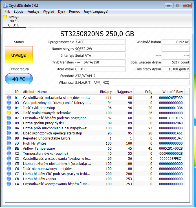The height and width of the screenshot is (208, 196).
Task: Click the Attribute Name column header
Action: 57,92
